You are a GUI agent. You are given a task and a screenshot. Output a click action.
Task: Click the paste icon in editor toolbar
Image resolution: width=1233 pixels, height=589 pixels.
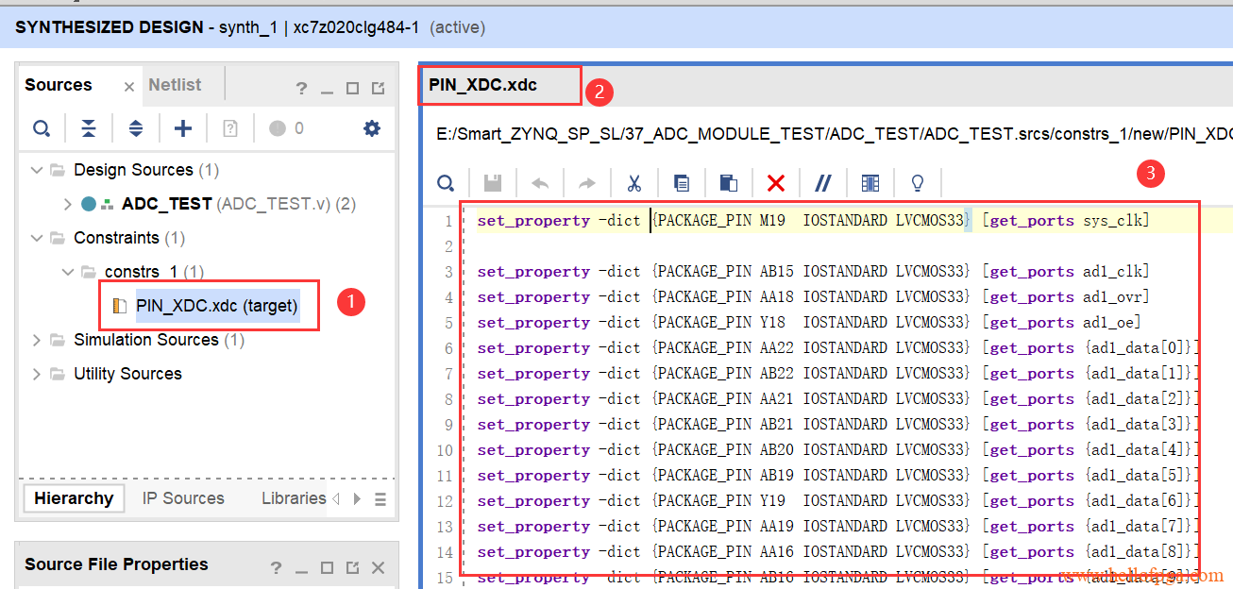point(728,183)
